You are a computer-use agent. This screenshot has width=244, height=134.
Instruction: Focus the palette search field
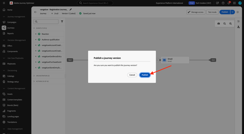[46, 22]
